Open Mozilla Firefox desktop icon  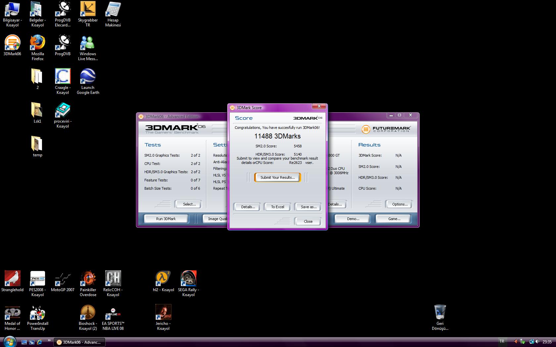click(37, 48)
